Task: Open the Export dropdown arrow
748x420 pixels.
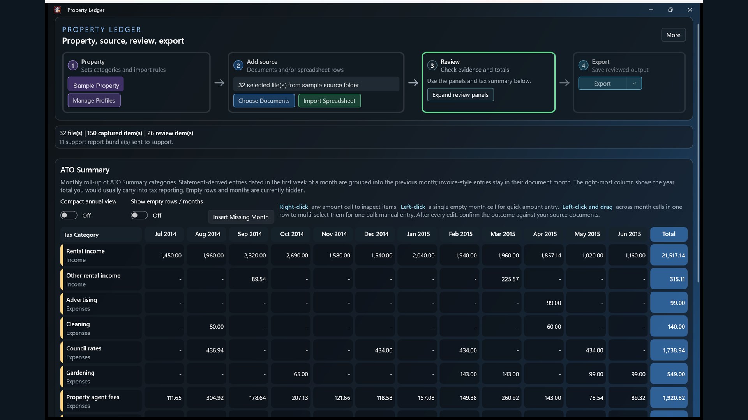Action: [x=634, y=84]
